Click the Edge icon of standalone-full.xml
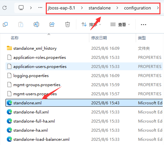The image size is (164, 145). pyautogui.click(x=9, y=112)
